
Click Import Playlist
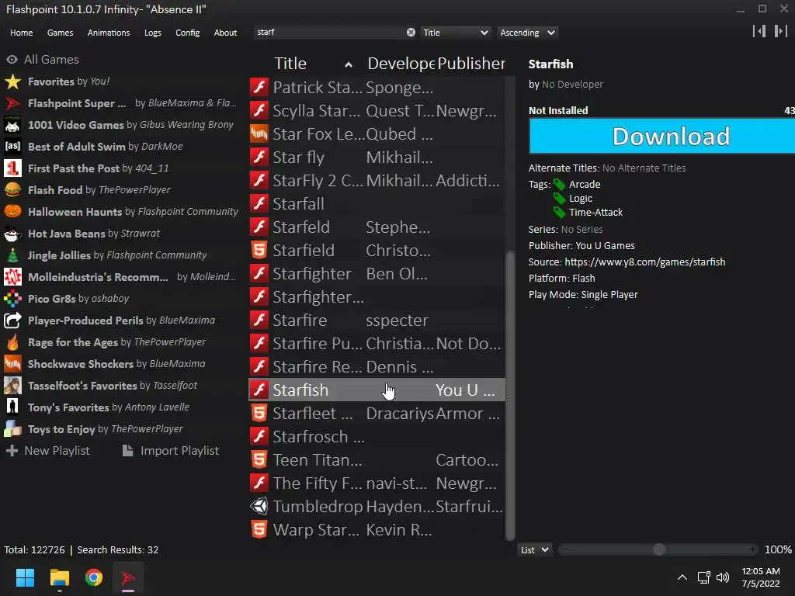(171, 451)
